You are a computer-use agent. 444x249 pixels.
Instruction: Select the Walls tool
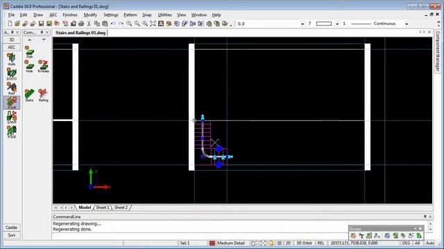tap(11, 59)
